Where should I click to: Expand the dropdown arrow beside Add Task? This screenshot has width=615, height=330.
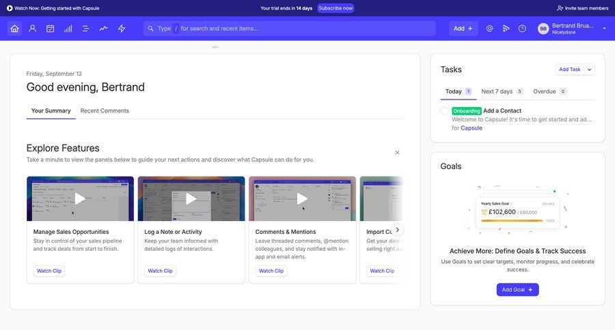coord(590,70)
